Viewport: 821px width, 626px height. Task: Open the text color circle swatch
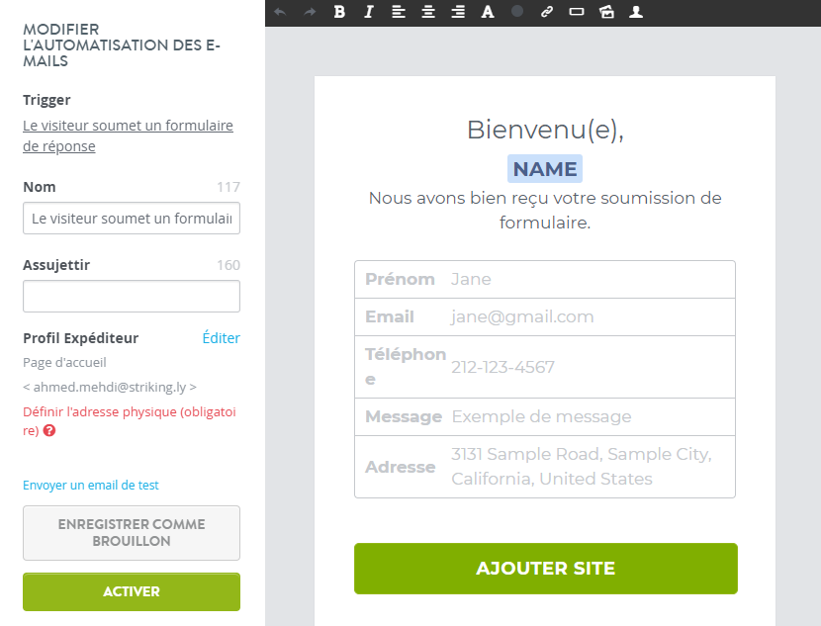tap(517, 11)
